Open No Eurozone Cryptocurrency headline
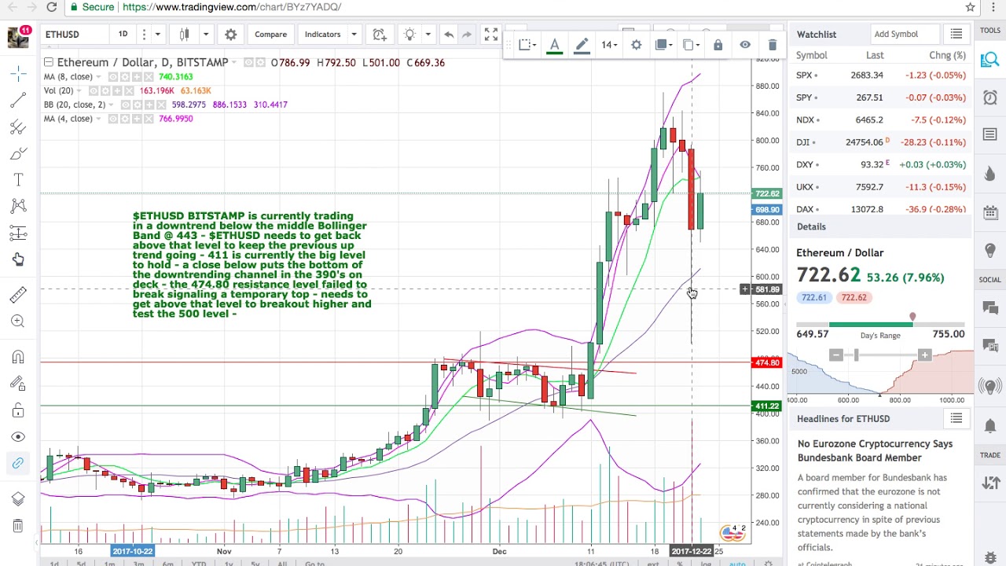Image resolution: width=1006 pixels, height=566 pixels. click(x=875, y=450)
